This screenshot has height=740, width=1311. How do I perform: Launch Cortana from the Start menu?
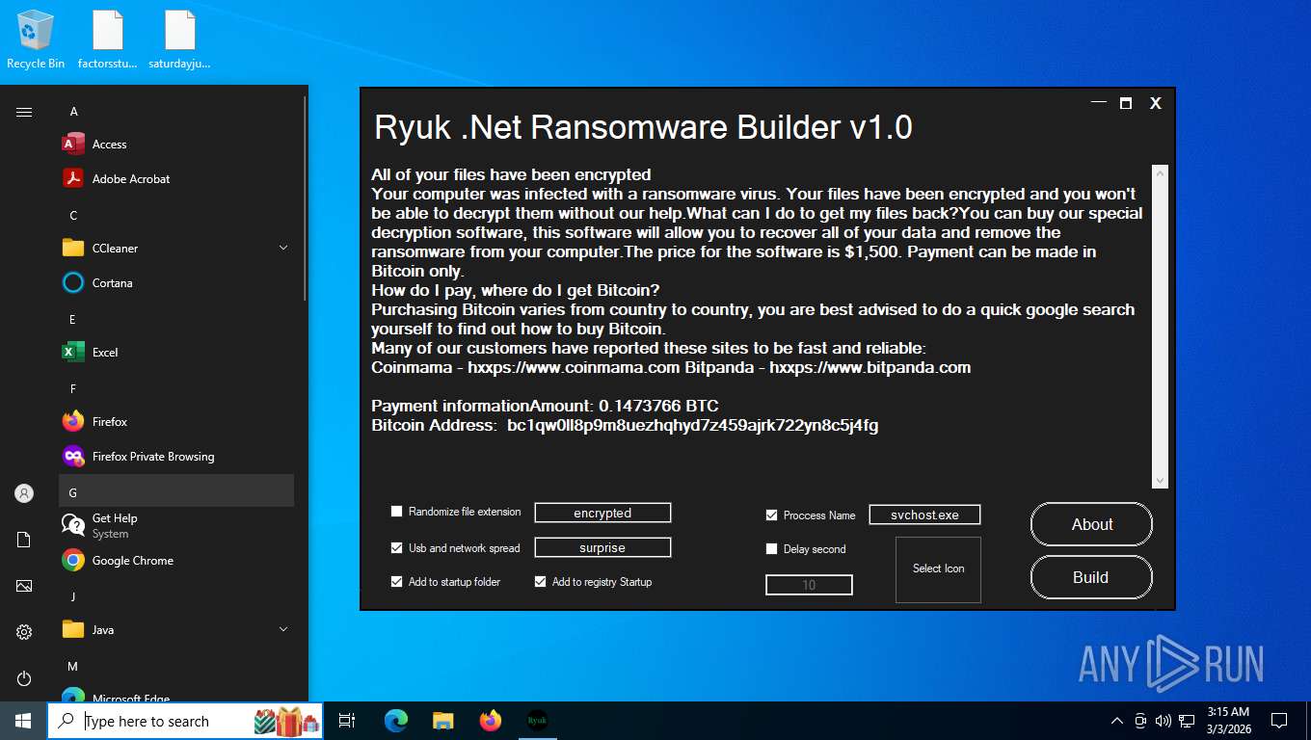pos(177,283)
